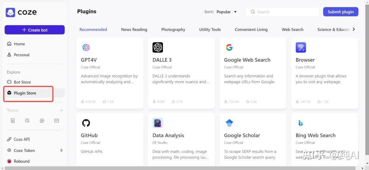Image resolution: width=369 pixels, height=170 pixels.
Task: Open Bot Store in sidebar
Action: click(x=22, y=82)
